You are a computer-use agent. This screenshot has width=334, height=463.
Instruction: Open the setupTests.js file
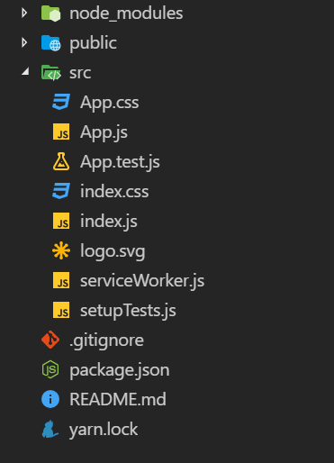[128, 311]
